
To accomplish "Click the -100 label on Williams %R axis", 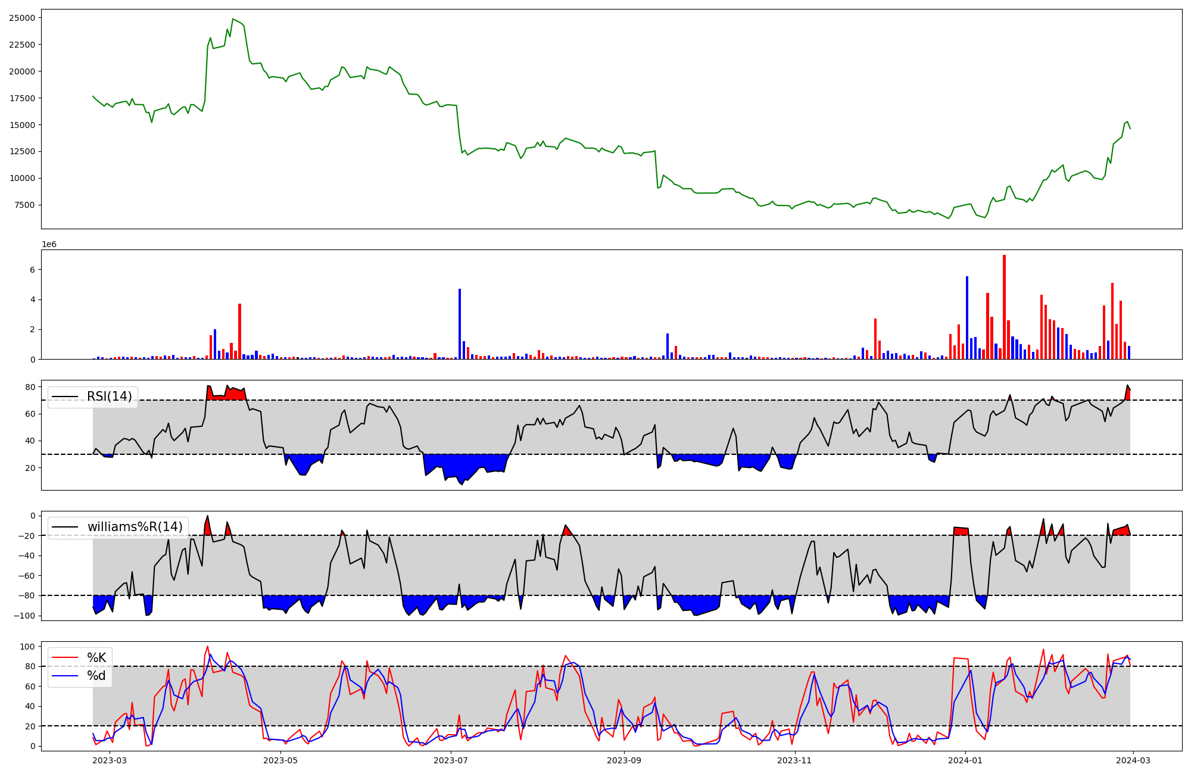I will (24, 616).
